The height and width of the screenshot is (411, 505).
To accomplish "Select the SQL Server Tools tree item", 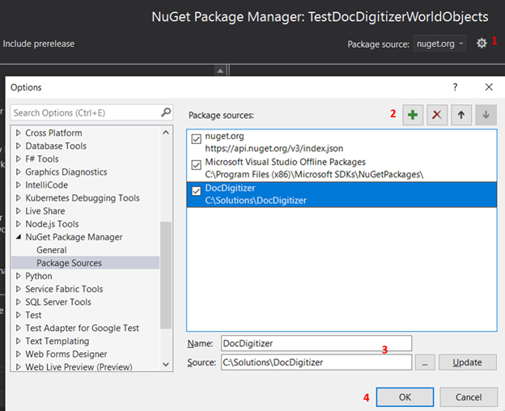I will [x=57, y=302].
